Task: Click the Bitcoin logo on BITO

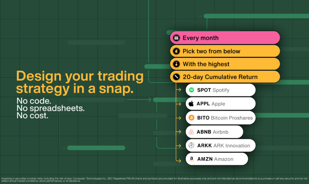Action: 191,118
